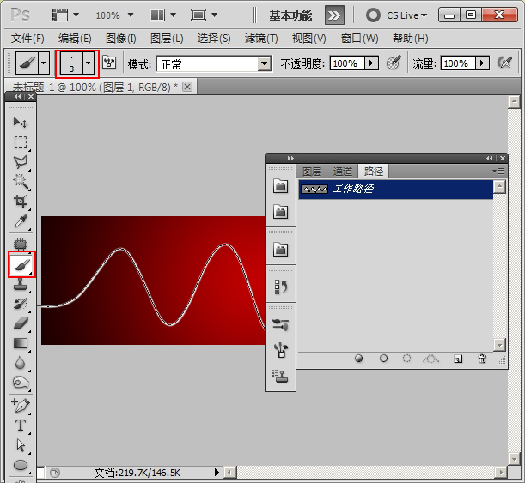
Task: Open the 窗口(W) menu
Action: (x=359, y=39)
